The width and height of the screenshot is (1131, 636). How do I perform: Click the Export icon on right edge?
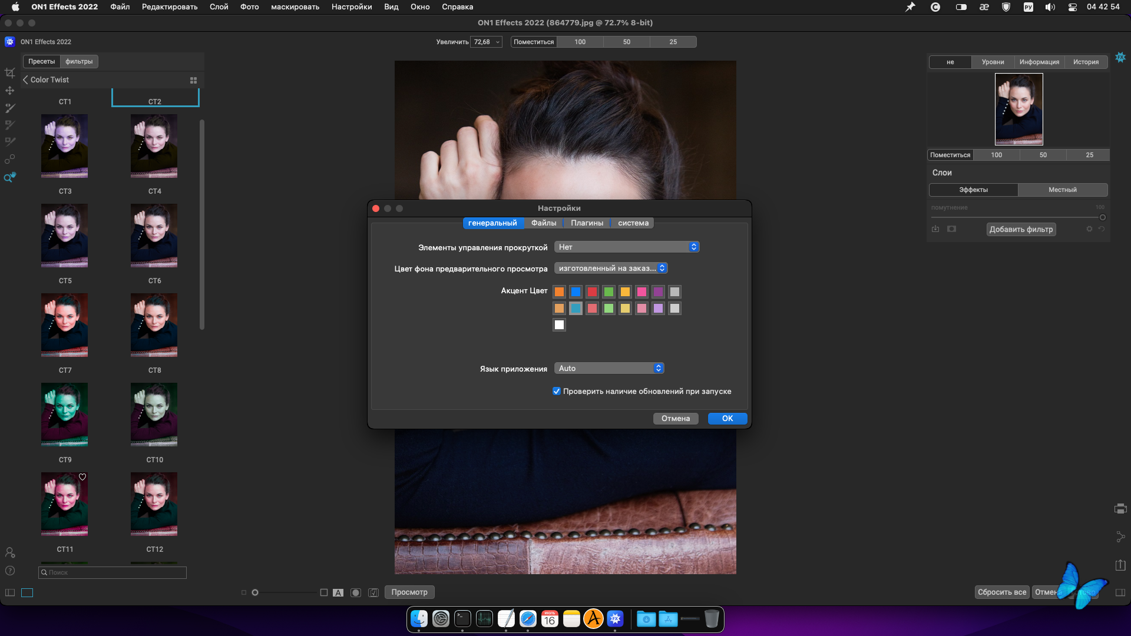click(x=1120, y=565)
